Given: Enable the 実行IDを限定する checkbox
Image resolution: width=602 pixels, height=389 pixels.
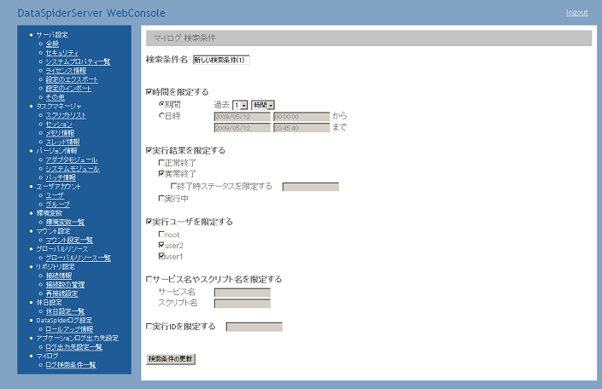Looking at the screenshot, I should (x=149, y=326).
